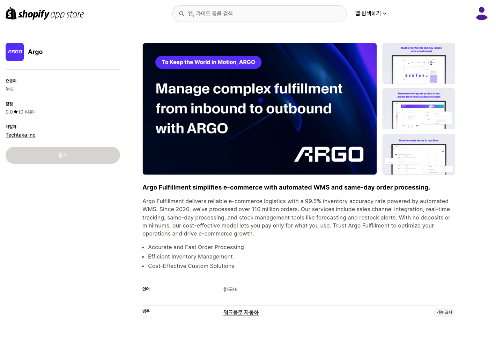Click the 개발자 developer label
This screenshot has height=355, width=496.
pyautogui.click(x=11, y=127)
